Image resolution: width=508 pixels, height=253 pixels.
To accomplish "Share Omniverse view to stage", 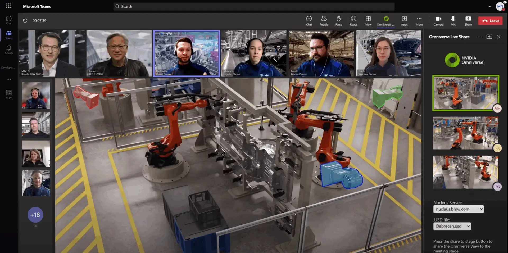I will [x=489, y=37].
